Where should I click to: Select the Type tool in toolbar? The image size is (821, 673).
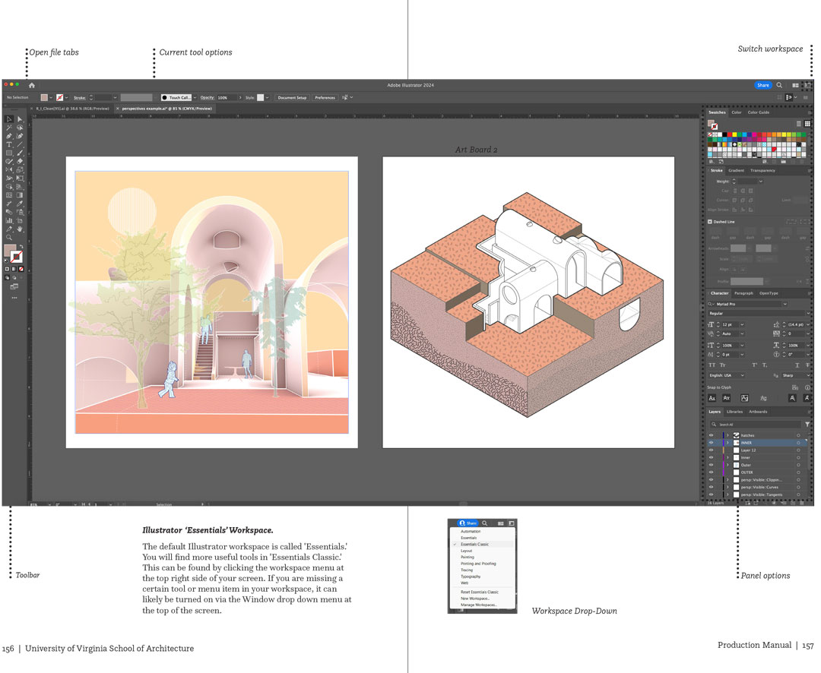coord(9,144)
